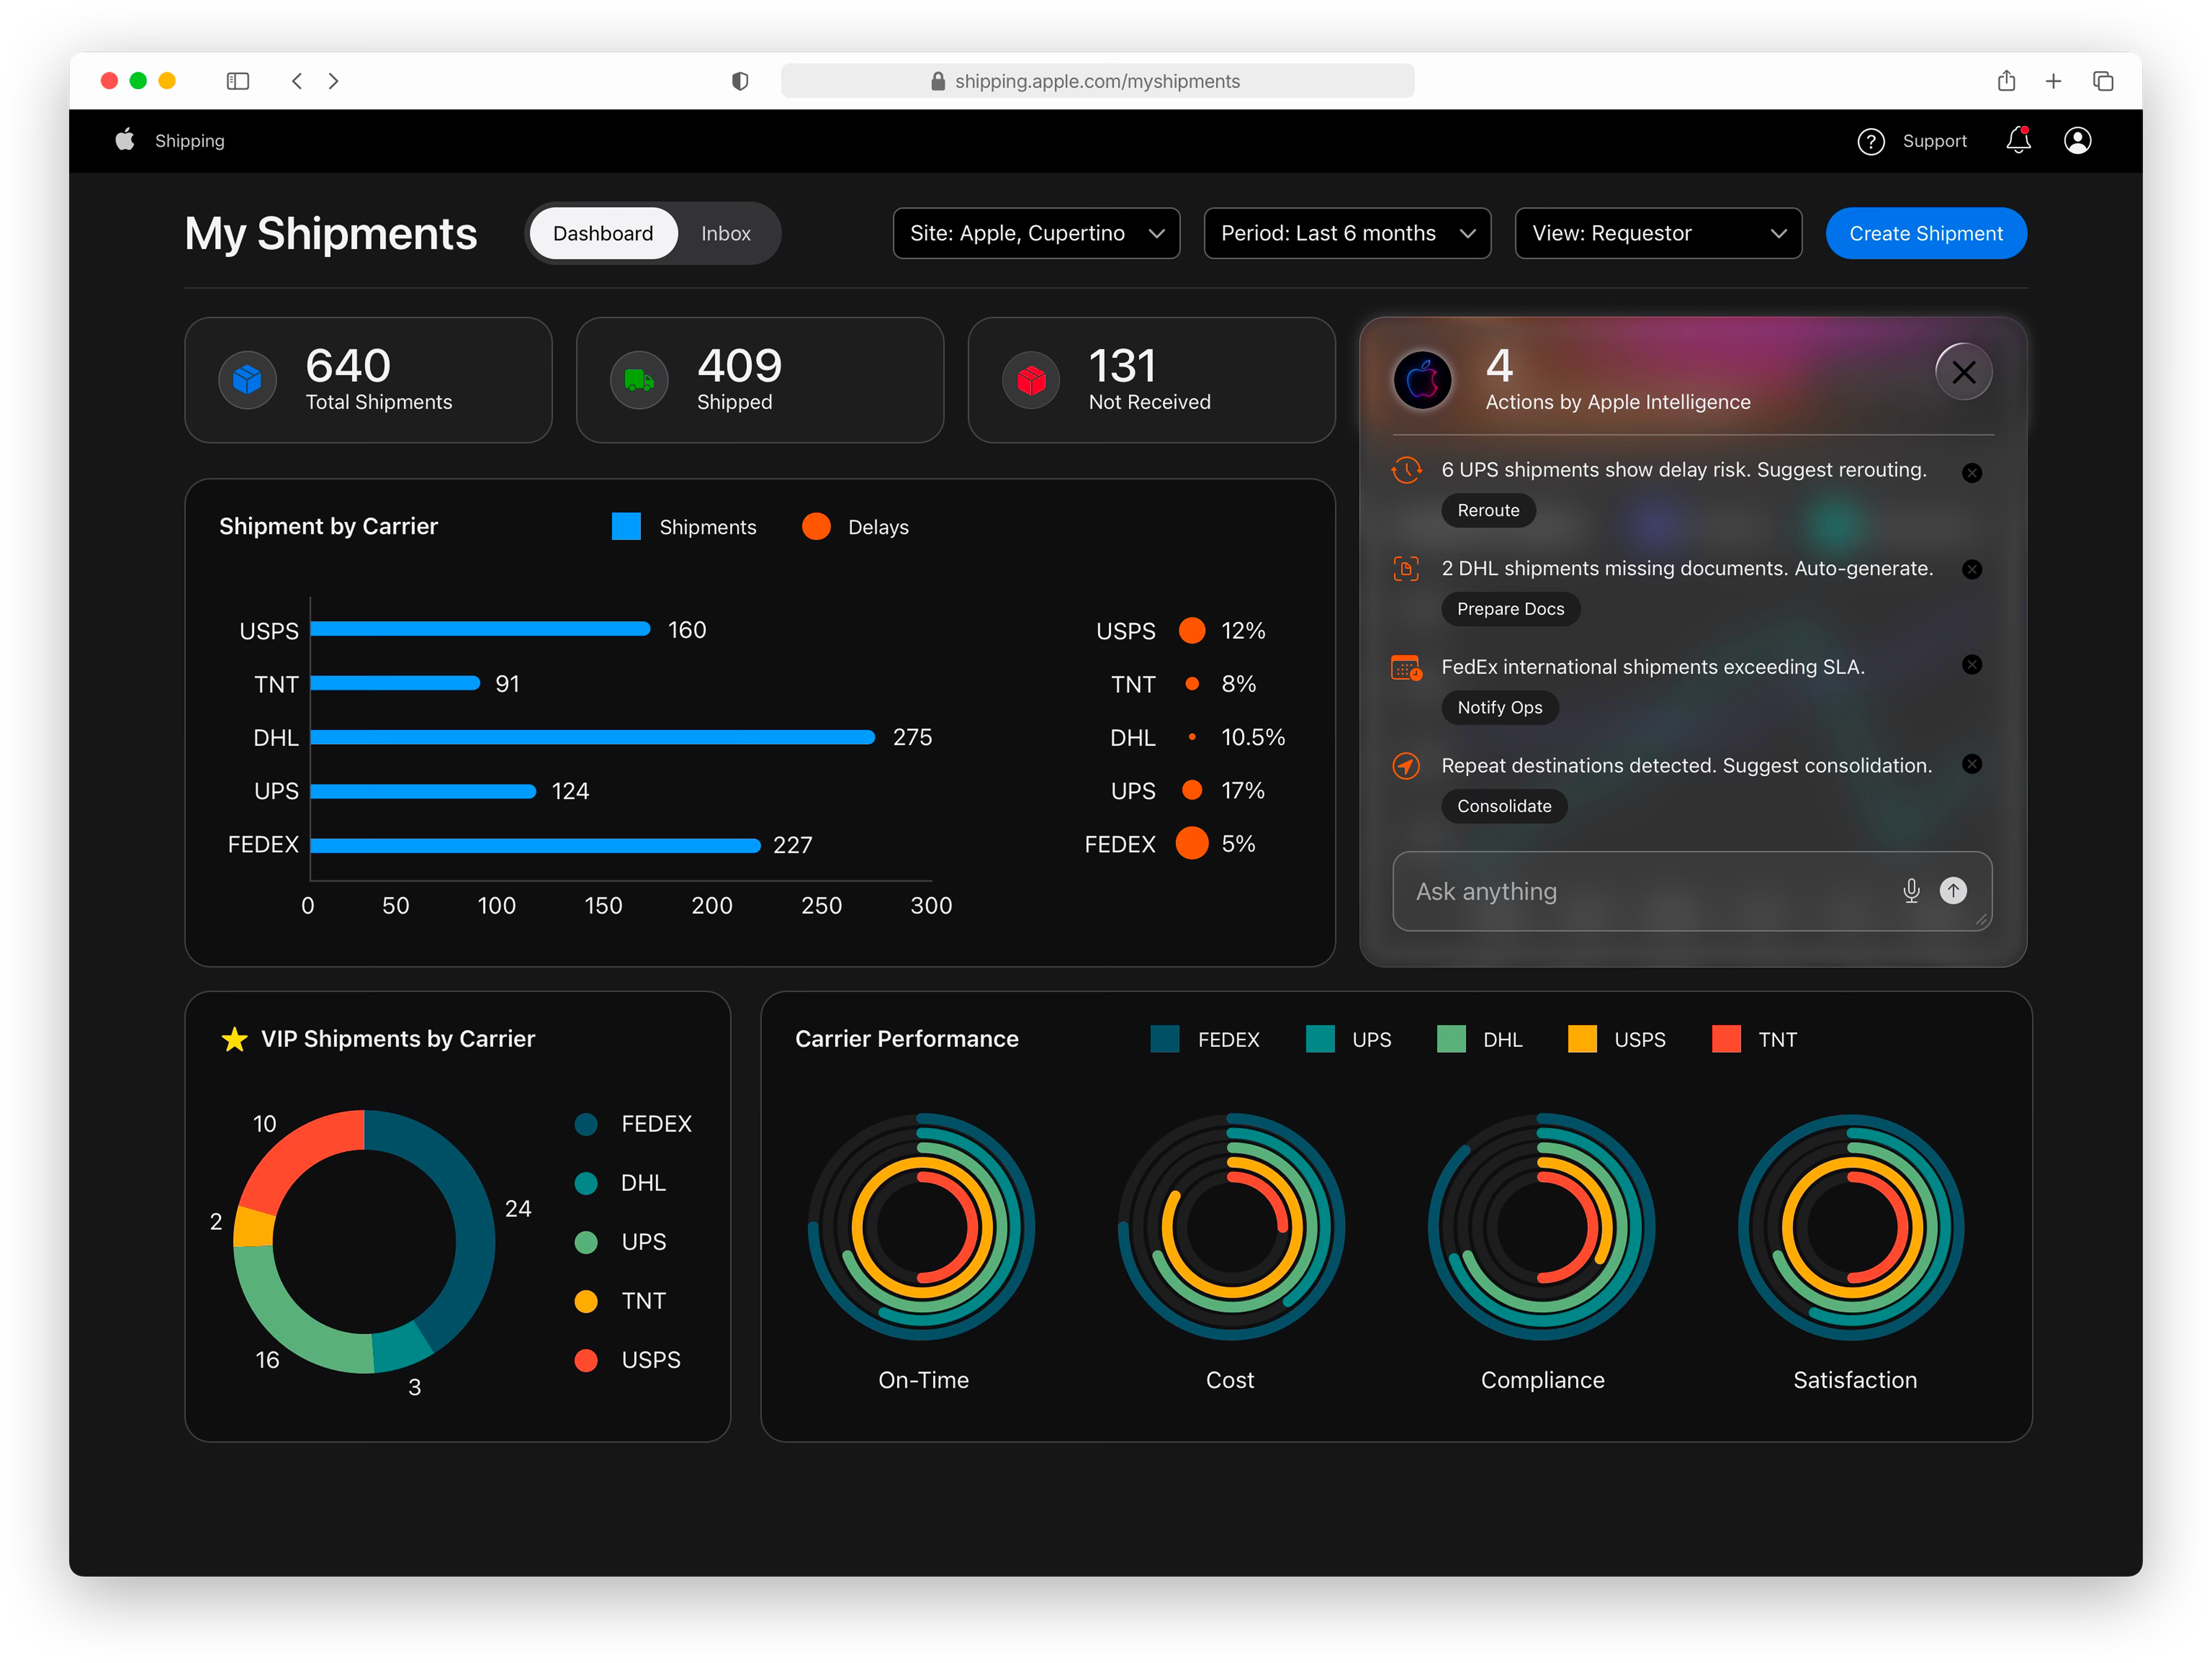Toggle the Delays legend in Shipment by Carrier
Image resolution: width=2212 pixels, height=1663 pixels.
tap(817, 526)
